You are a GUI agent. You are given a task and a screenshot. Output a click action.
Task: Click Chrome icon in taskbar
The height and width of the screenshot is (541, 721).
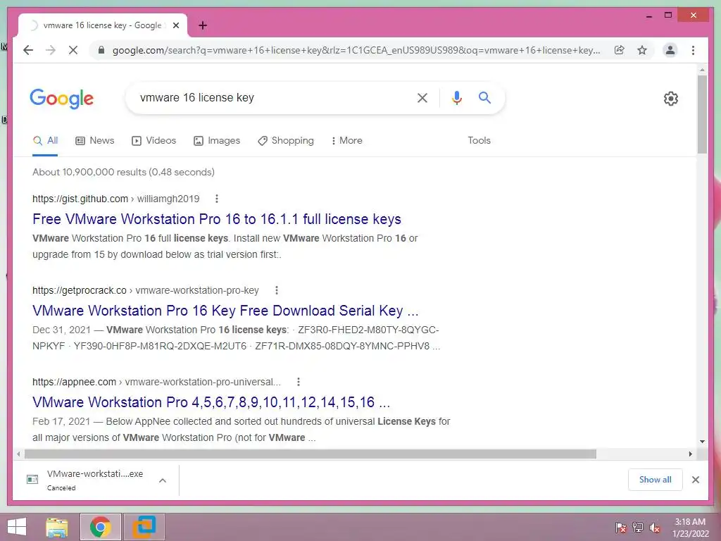[100, 527]
